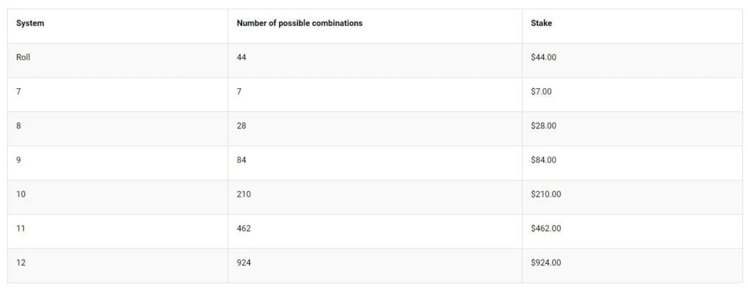This screenshot has height=292, width=748.
Task: Select the $44.00 stake cell
Action: coord(543,57)
